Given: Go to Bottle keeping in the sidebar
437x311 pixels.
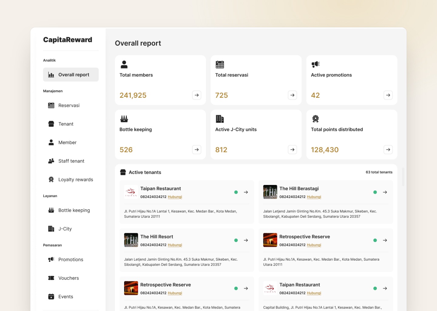Looking at the screenshot, I should (71, 210).
